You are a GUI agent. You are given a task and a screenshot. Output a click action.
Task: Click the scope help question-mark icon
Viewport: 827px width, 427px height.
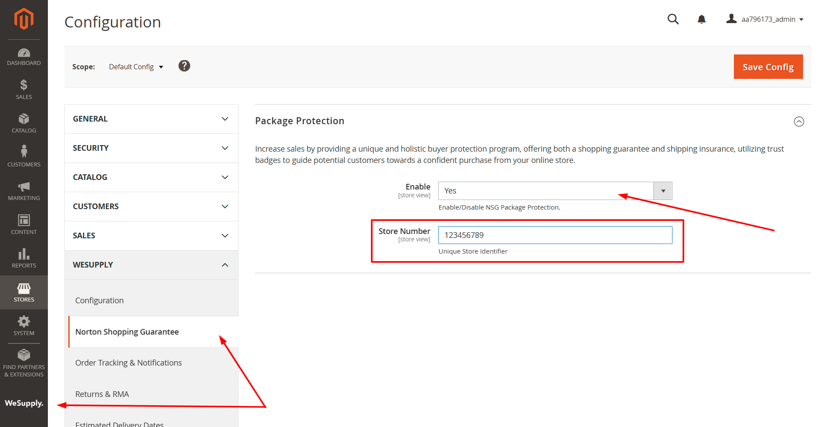pos(184,66)
